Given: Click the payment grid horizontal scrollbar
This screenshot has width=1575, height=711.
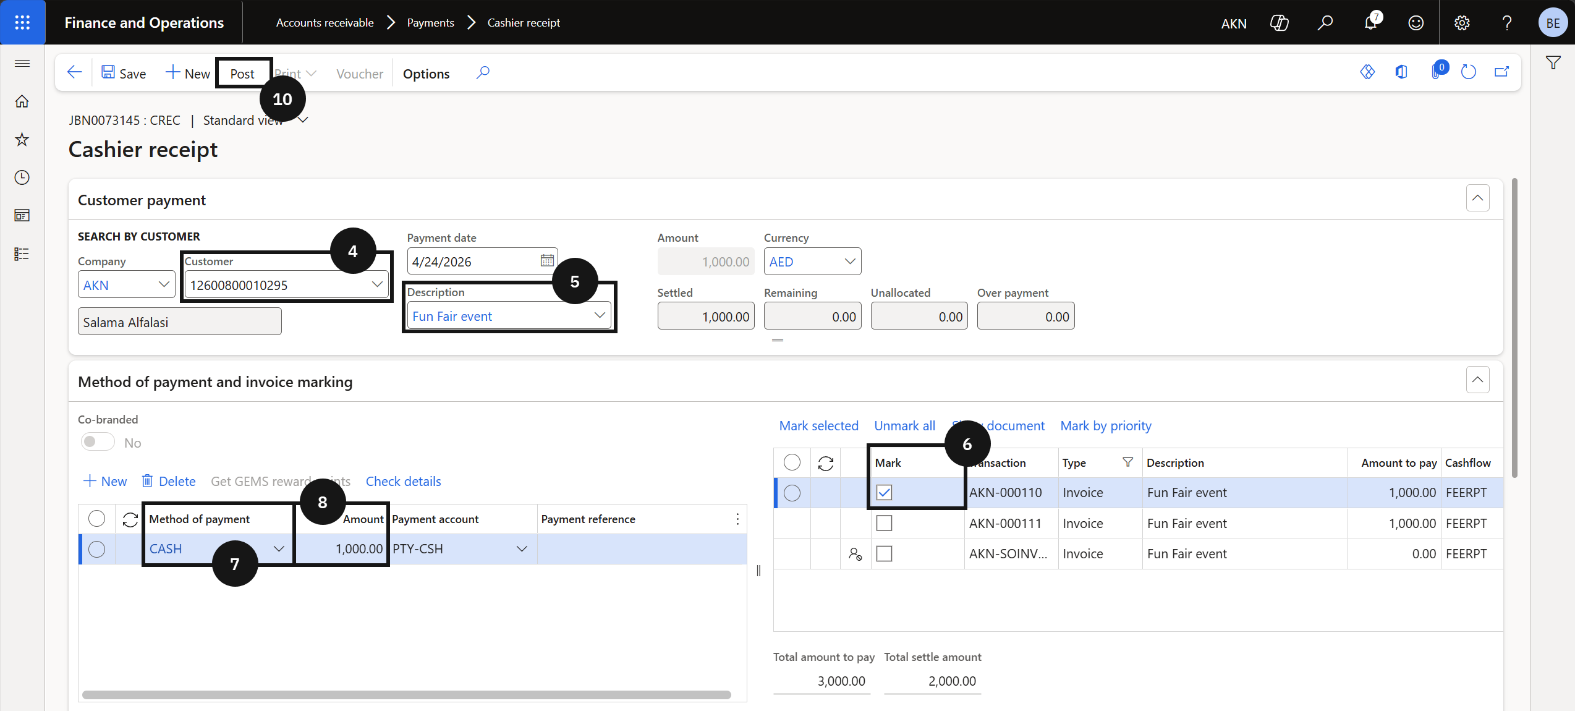Looking at the screenshot, I should [x=406, y=695].
